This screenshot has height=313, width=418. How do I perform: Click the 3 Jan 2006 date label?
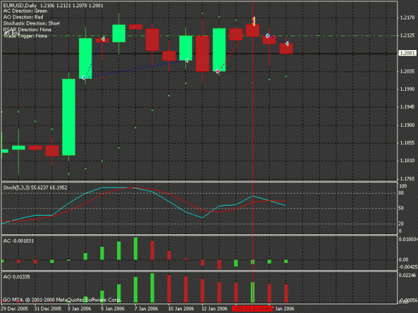[79, 308]
